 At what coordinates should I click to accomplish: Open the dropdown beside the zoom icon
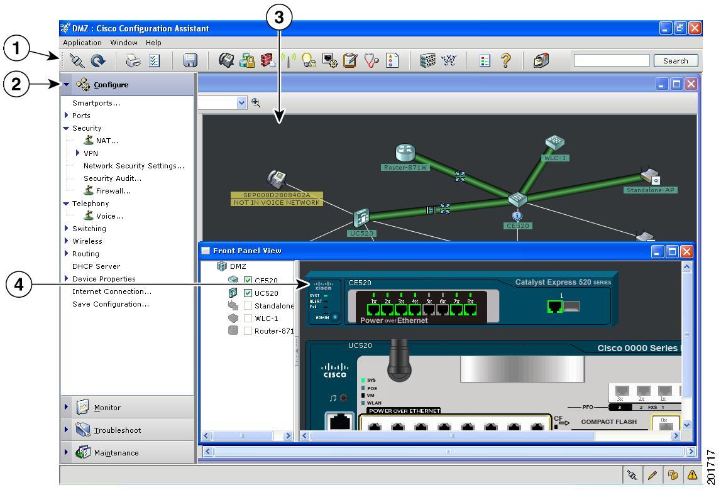click(x=242, y=102)
